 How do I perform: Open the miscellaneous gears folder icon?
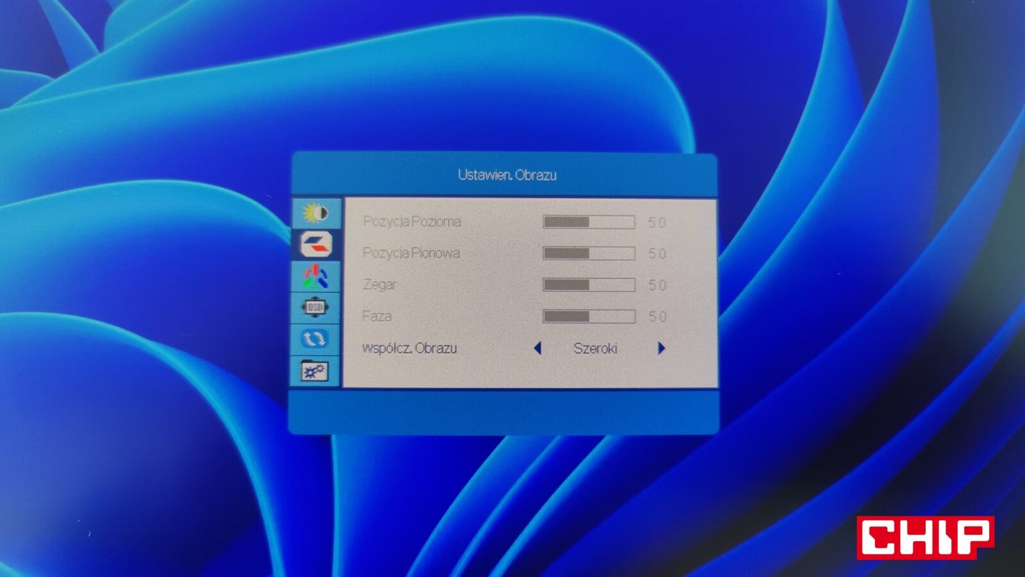pyautogui.click(x=314, y=371)
